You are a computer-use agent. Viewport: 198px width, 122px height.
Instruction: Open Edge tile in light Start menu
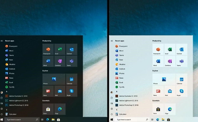170,109
